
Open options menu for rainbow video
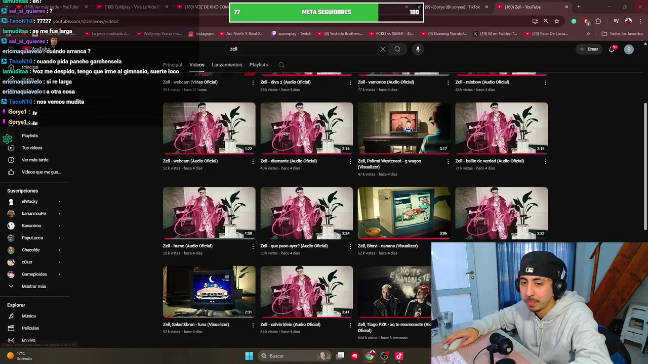545,83
